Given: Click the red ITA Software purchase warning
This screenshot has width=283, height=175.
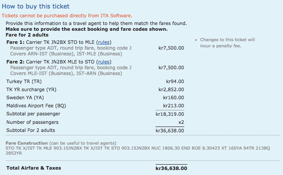Looking at the screenshot, I should (67, 16).
